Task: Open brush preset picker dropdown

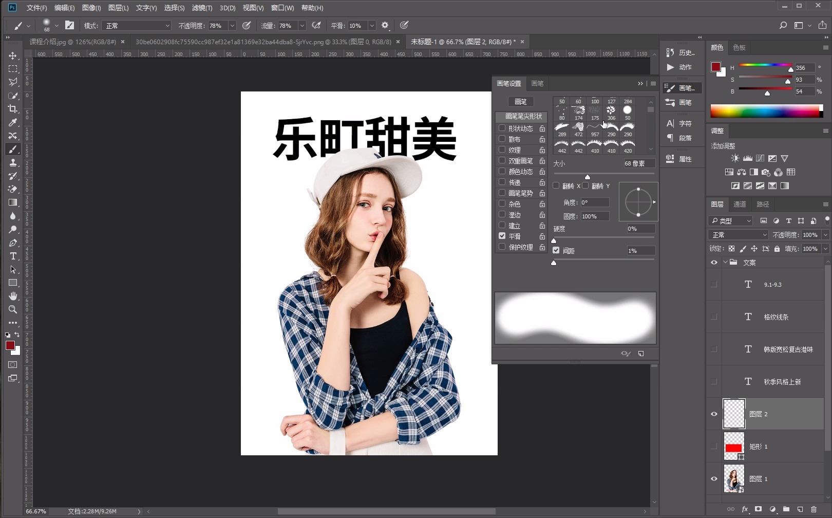Action: tap(56, 26)
